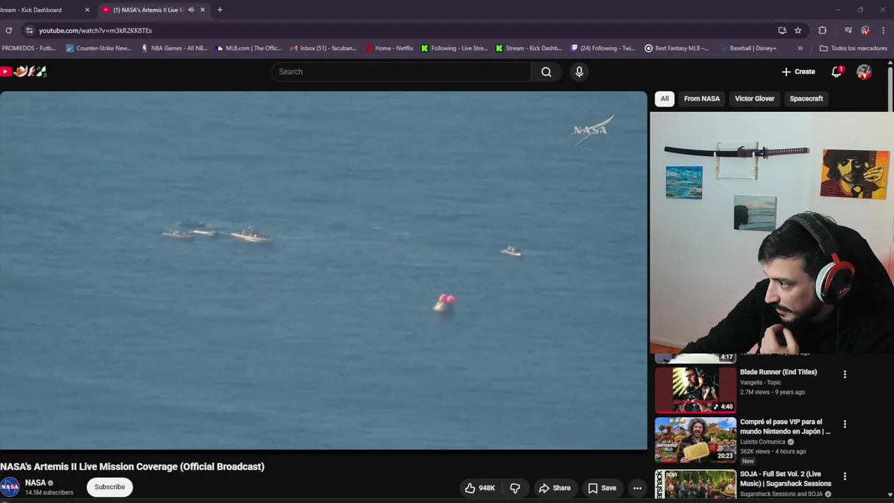The image size is (894, 503).
Task: Open the browser media controls icon
Action: [x=848, y=30]
